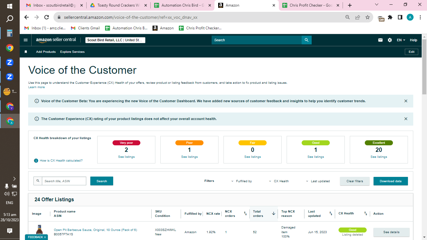This screenshot has height=240, width=427.
Task: Switch to the Automation Chris Bird tab
Action: pos(183,5)
